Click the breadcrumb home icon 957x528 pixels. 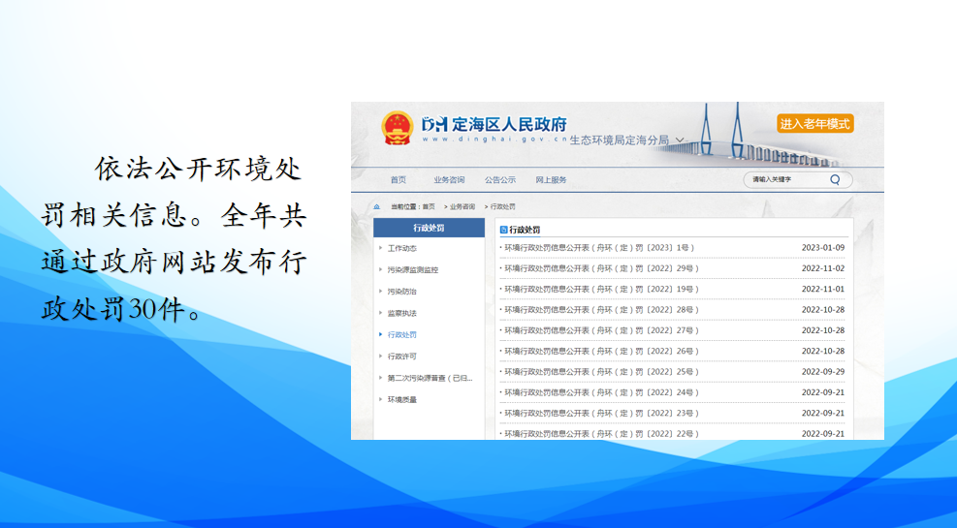pos(377,207)
